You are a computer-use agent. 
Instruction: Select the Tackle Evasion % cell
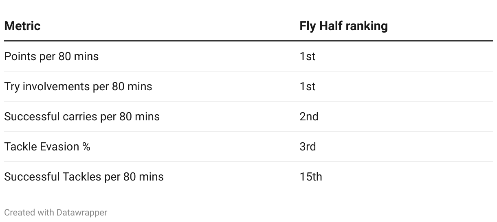click(47, 146)
